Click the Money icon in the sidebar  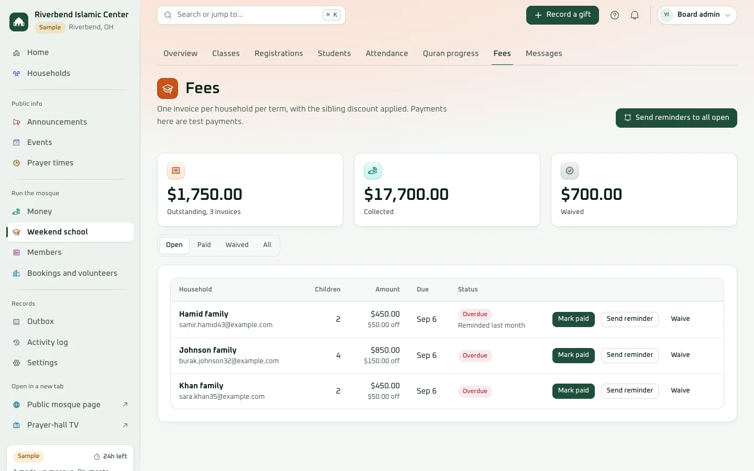point(17,212)
